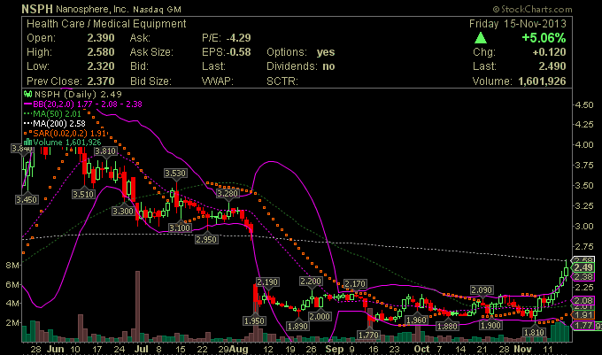Screen dimensions: 602x355
Task: Click the 3.300 low price label
Action: pyautogui.click(x=123, y=211)
